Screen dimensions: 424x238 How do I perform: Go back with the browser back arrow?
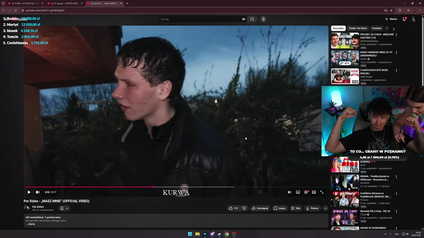(4, 10)
